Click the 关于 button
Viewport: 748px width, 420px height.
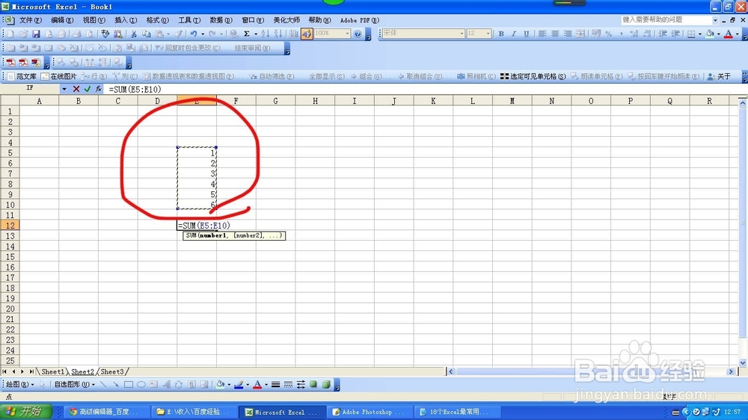tap(719, 76)
